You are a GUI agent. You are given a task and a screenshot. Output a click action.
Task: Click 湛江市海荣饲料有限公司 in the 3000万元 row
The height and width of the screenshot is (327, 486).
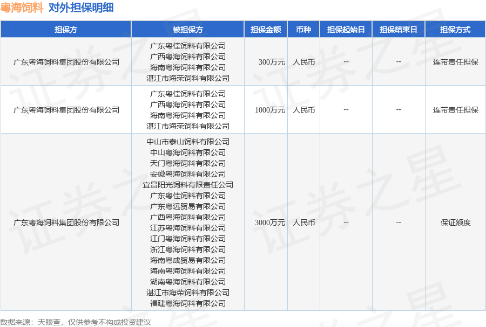coord(188,293)
